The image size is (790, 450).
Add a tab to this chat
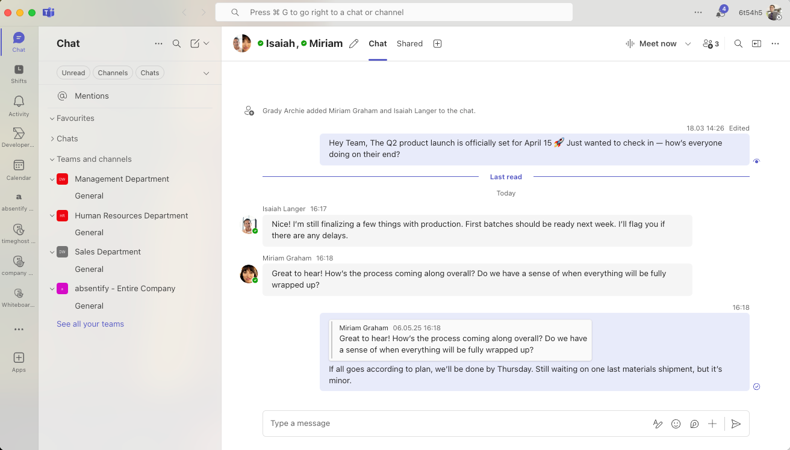[x=438, y=43]
